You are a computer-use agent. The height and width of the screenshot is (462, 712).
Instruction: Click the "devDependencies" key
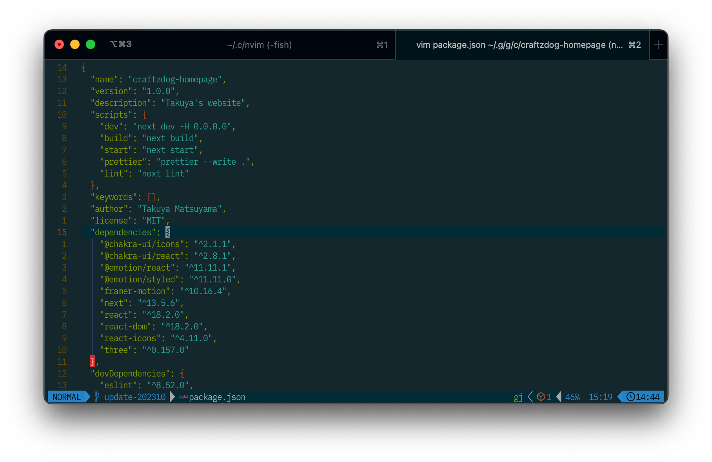pos(130,373)
